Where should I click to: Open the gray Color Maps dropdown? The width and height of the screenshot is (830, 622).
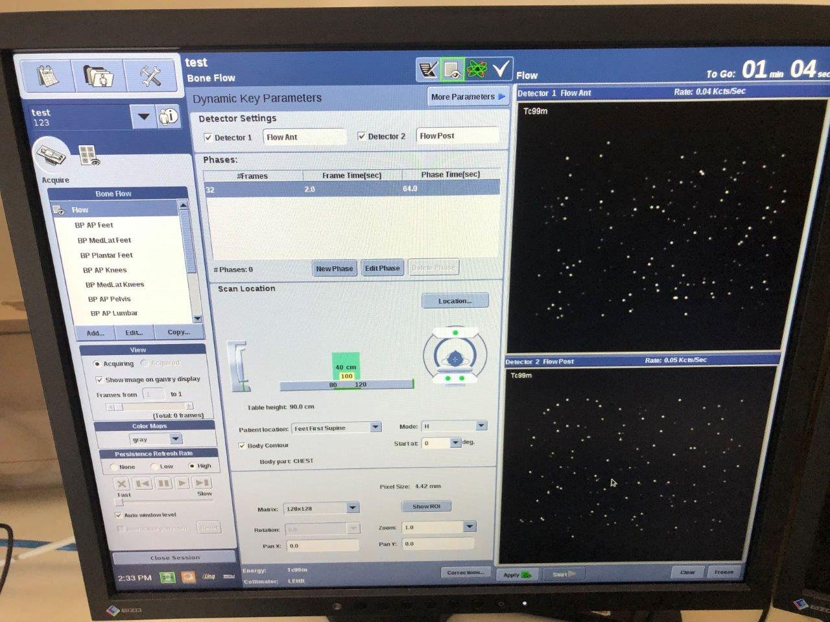tap(175, 439)
